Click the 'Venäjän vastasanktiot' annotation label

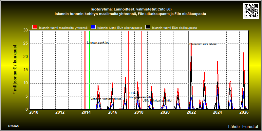(105, 99)
